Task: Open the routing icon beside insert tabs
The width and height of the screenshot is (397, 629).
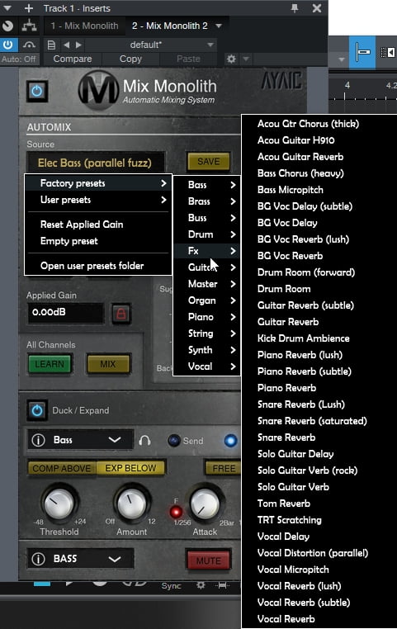Action: point(29,26)
